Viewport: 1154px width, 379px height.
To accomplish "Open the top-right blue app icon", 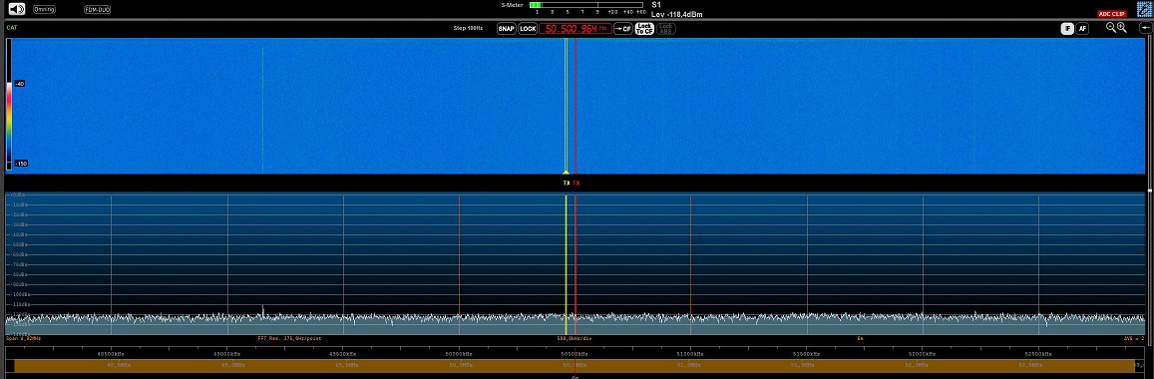I will pos(1145,9).
